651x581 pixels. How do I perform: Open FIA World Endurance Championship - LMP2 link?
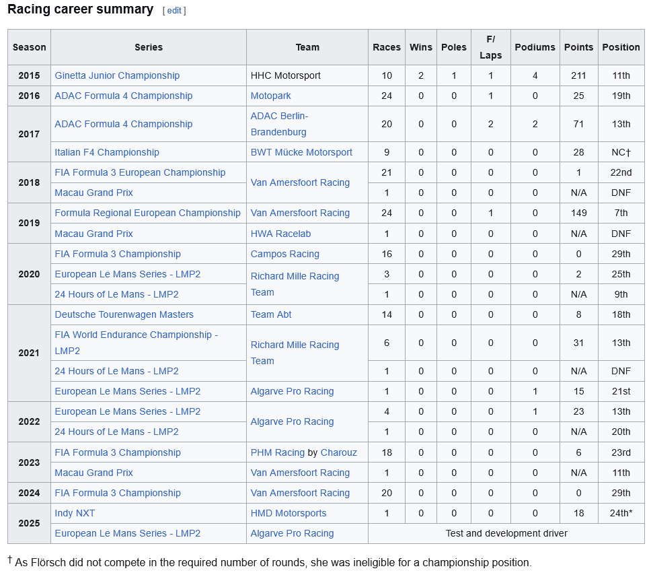136,343
